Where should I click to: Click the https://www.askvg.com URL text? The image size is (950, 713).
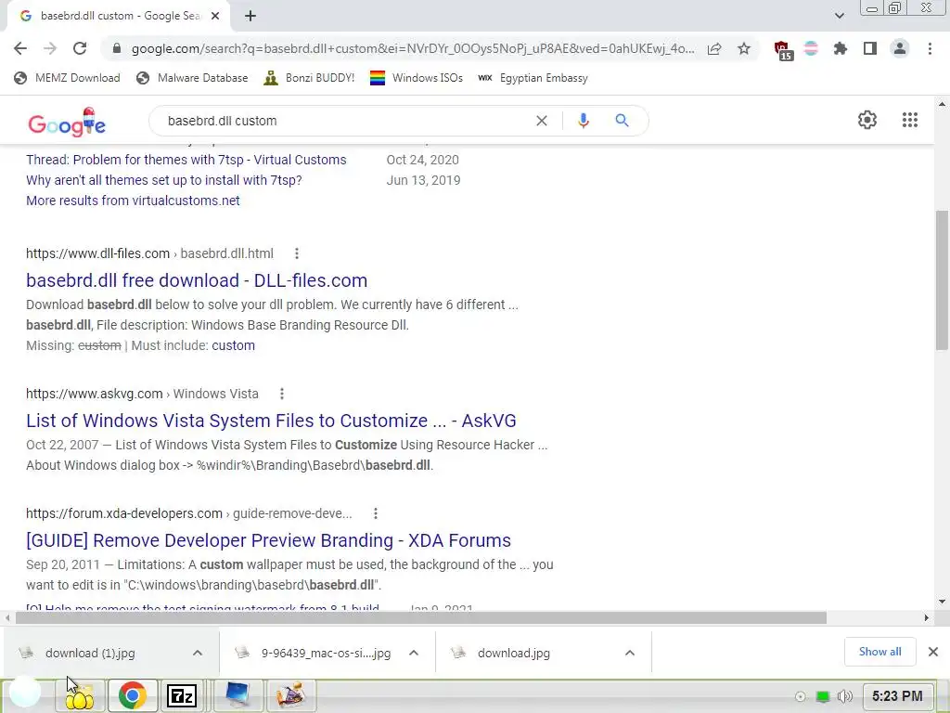[x=94, y=394]
